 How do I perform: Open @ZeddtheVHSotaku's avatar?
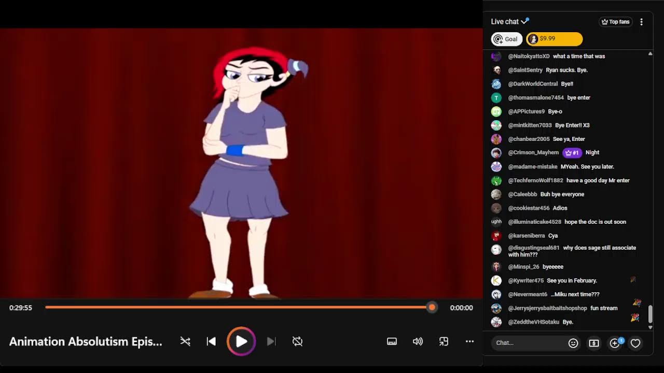coord(496,322)
